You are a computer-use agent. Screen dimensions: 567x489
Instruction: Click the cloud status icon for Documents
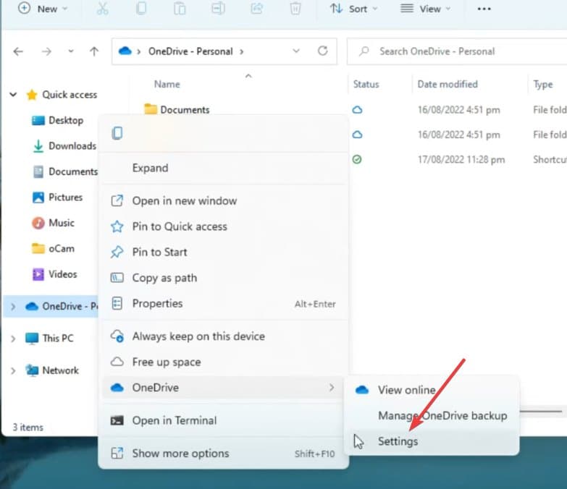pos(357,109)
